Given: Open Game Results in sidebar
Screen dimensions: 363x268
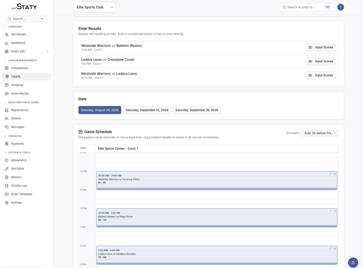Looking at the screenshot, I should pyautogui.click(x=27, y=93).
